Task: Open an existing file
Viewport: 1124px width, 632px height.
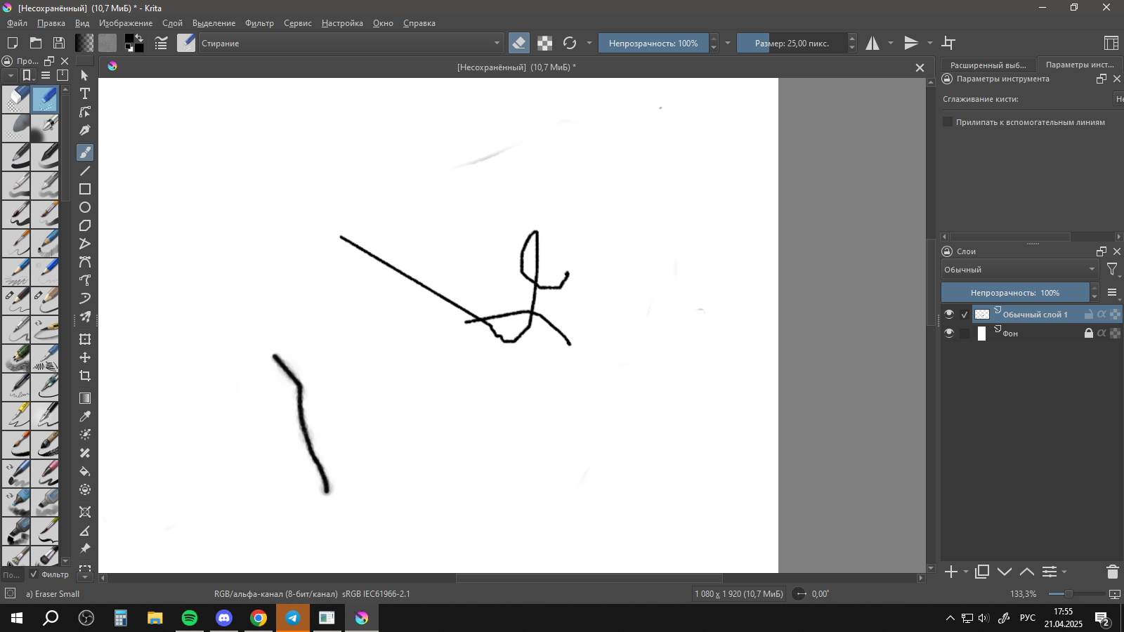Action: pos(36,43)
